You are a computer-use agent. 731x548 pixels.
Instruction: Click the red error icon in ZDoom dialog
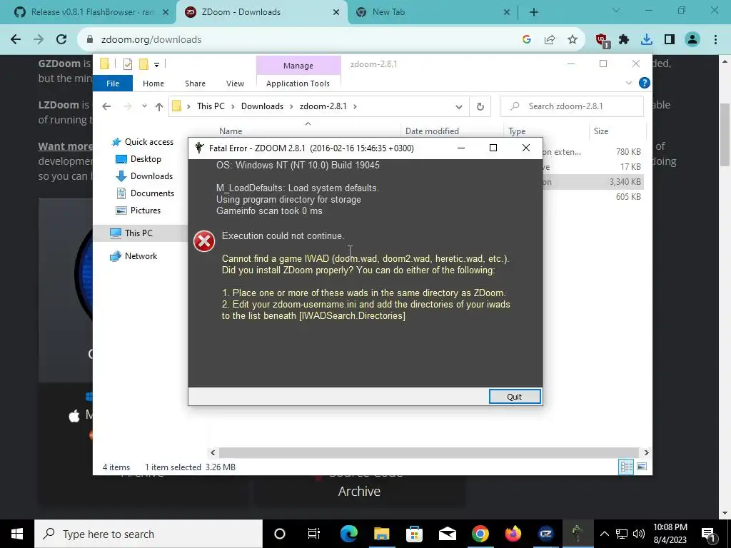(x=204, y=241)
